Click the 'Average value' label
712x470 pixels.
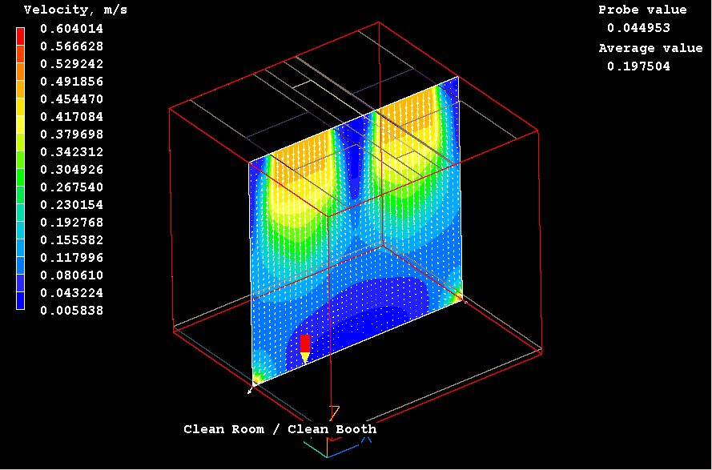pos(650,48)
